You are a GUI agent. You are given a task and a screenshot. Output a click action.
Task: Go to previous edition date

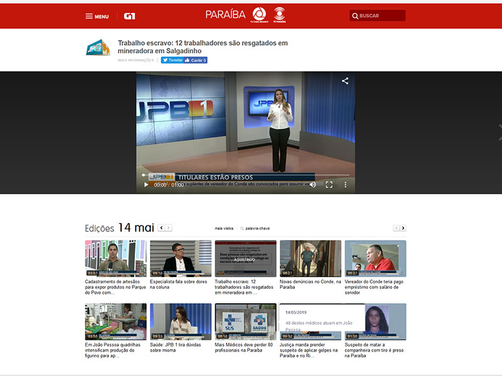[162, 228]
